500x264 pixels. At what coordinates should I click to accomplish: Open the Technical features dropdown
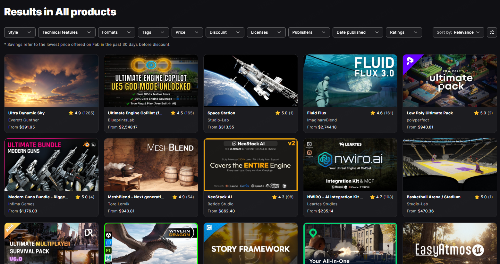coord(67,32)
